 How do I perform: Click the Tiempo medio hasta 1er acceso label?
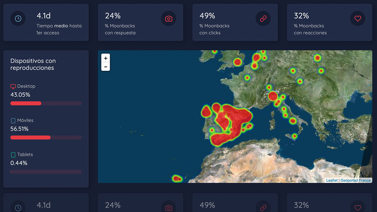click(x=59, y=29)
